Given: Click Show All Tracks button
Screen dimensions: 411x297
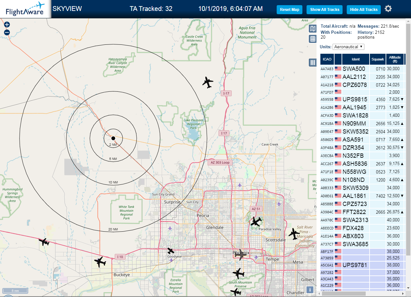Looking at the screenshot, I should coord(325,10).
